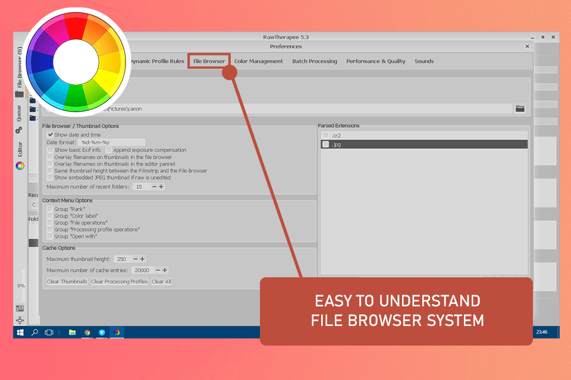
Task: Open the Windows taskbar search
Action: click(x=34, y=332)
